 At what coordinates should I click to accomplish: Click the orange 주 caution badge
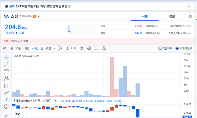click(x=34, y=16)
